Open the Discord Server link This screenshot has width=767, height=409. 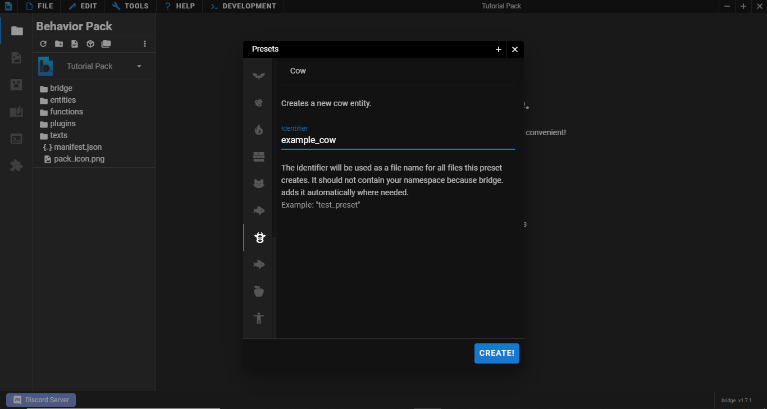(41, 400)
